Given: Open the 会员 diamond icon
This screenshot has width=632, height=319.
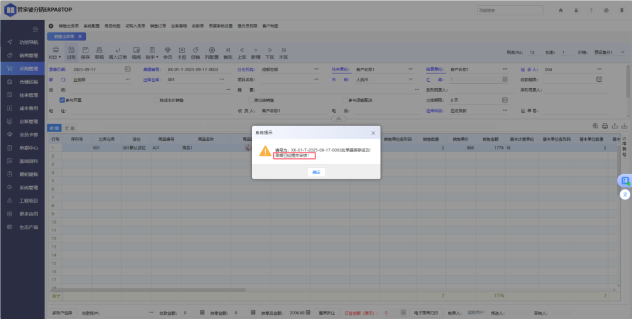Looking at the screenshot, I should (x=167, y=50).
